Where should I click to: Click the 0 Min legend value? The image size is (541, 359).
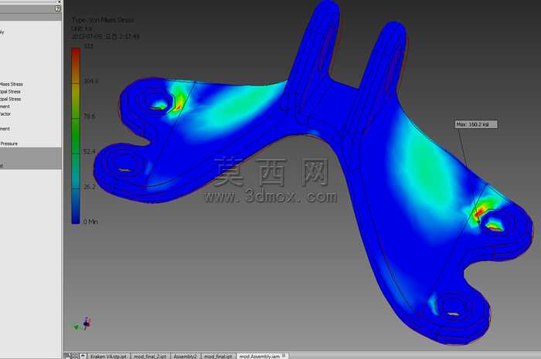point(90,222)
